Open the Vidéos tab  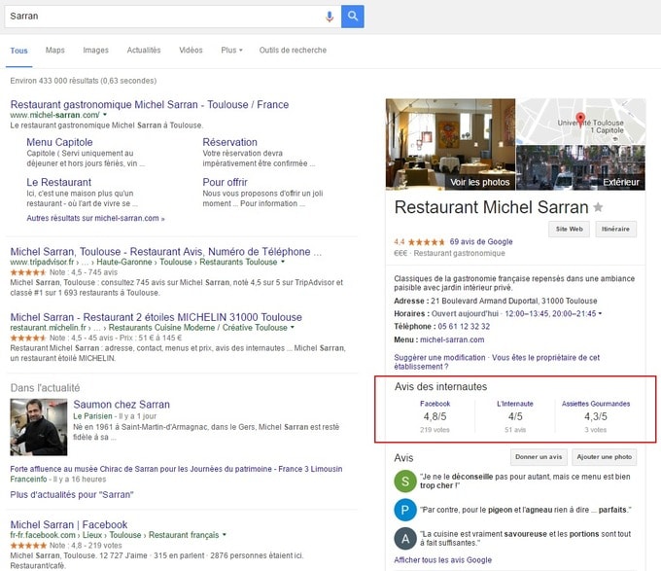coord(191,51)
